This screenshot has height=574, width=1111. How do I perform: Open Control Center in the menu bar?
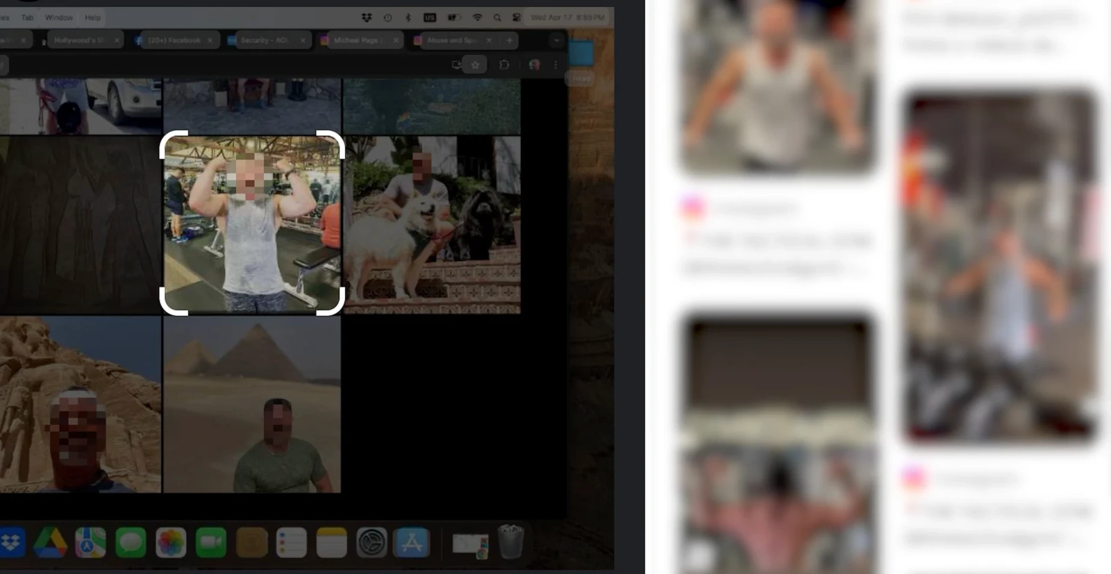tap(517, 17)
